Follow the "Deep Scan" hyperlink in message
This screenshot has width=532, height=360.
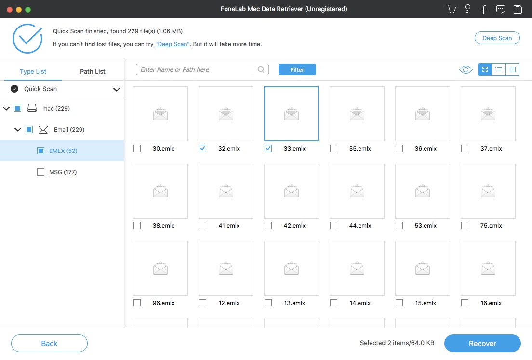[173, 44]
